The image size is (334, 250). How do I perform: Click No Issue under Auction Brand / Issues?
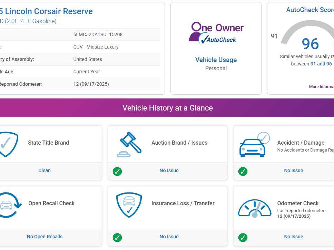tap(169, 170)
